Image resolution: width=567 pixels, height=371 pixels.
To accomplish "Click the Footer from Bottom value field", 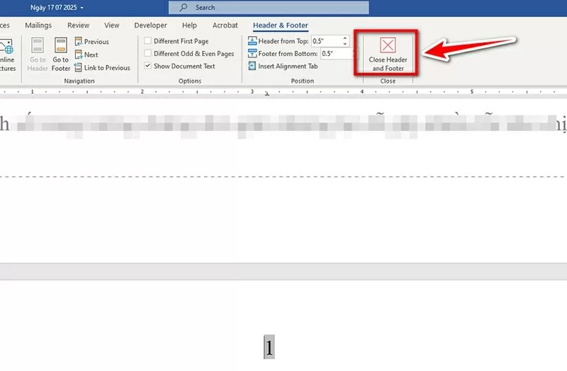I will pyautogui.click(x=336, y=54).
